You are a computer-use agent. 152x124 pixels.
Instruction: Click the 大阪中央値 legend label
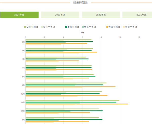click(x=131, y=27)
